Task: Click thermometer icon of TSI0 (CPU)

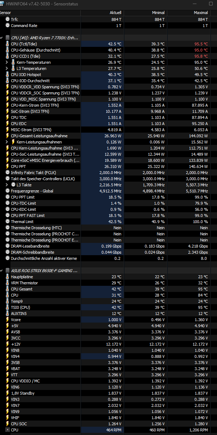Action: coord(8,307)
